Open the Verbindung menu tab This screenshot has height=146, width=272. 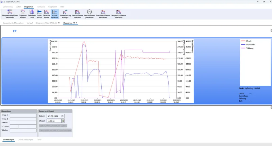click(x=7, y=7)
